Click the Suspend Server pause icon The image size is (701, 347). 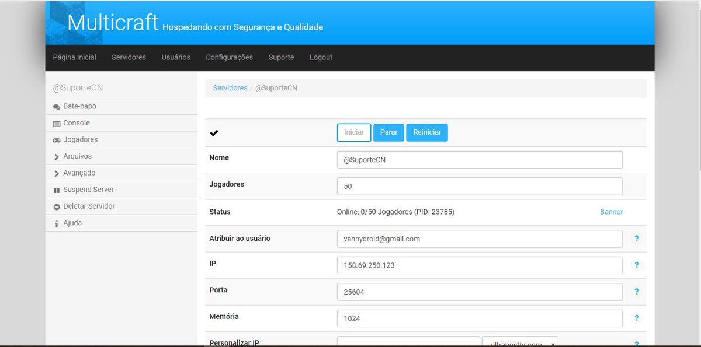pyautogui.click(x=55, y=189)
